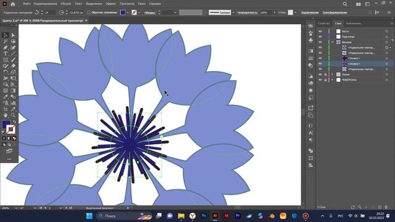
Task: Select the Type tool
Action: click(6, 54)
